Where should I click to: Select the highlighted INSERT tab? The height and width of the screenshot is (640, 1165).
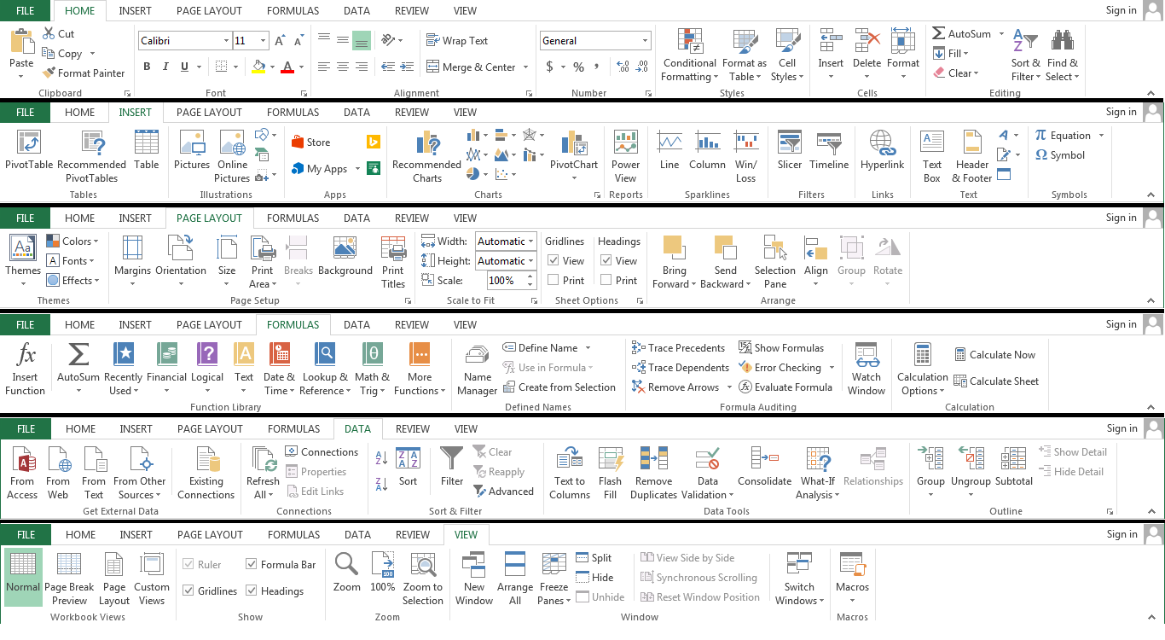click(x=135, y=112)
